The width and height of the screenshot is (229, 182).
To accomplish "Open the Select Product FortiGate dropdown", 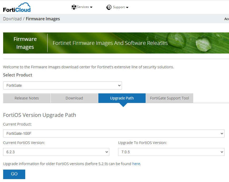I will click(x=63, y=85).
